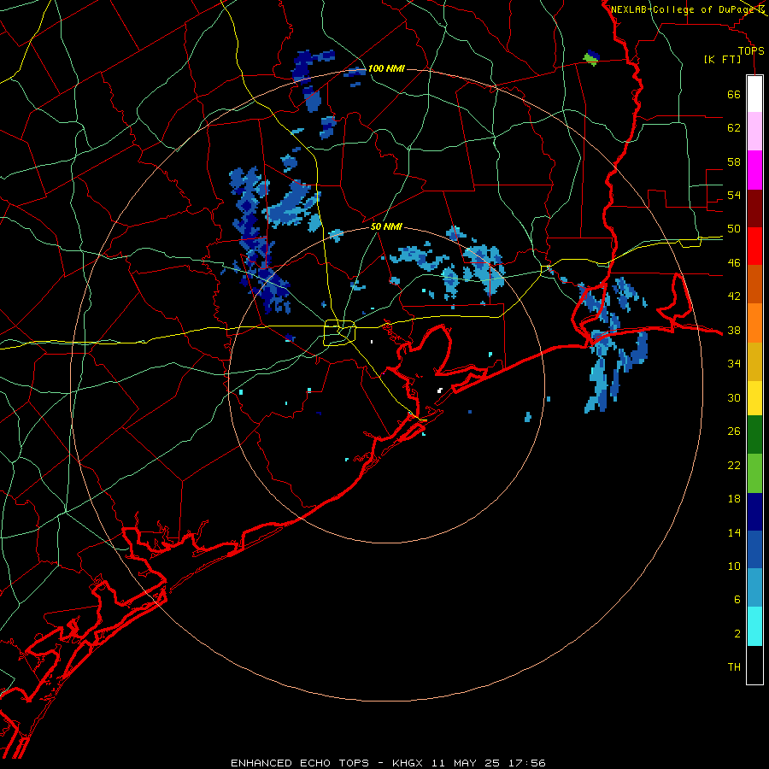Click the '46' legend value
769x769 pixels.
coord(734,263)
